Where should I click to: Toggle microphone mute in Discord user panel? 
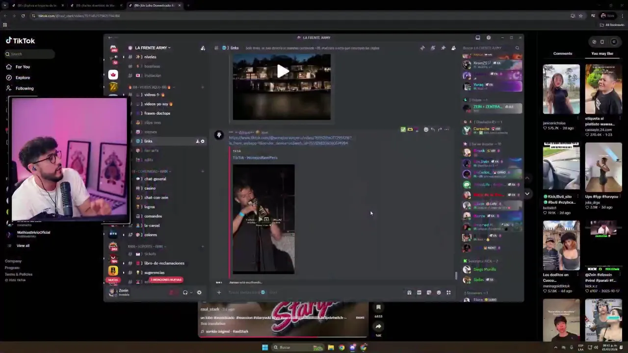(171, 293)
